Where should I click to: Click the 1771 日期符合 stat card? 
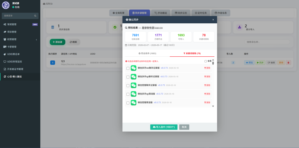[158, 37]
